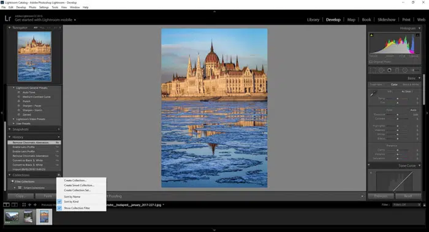Click the Copy… button

click(20, 196)
